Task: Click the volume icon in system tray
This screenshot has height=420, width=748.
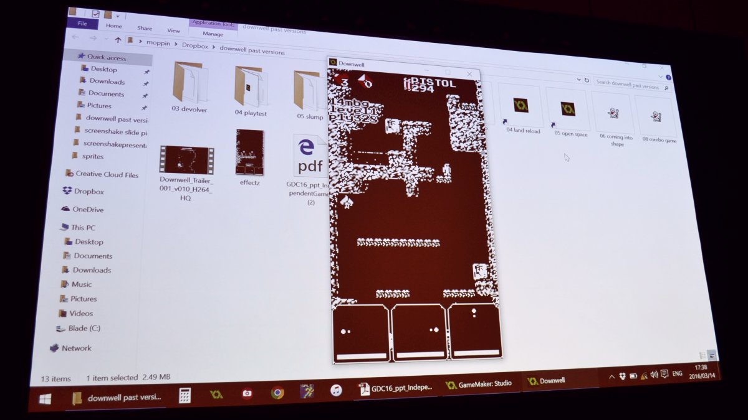Action: 653,375
